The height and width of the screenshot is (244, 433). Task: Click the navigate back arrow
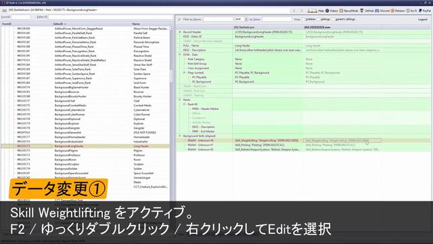point(294,11)
